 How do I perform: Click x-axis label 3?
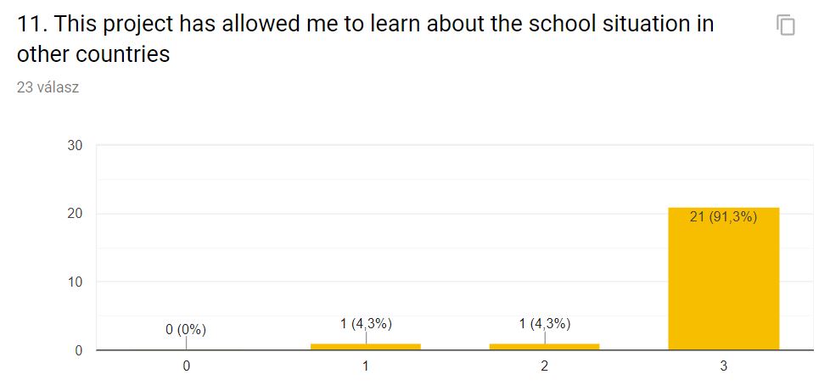724,366
